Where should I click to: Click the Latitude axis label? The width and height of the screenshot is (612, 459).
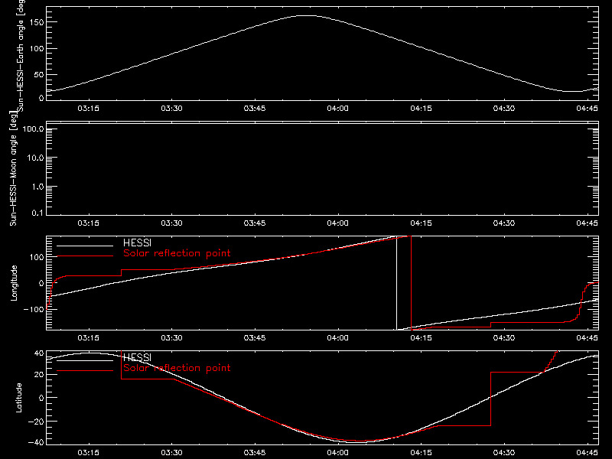(18, 398)
